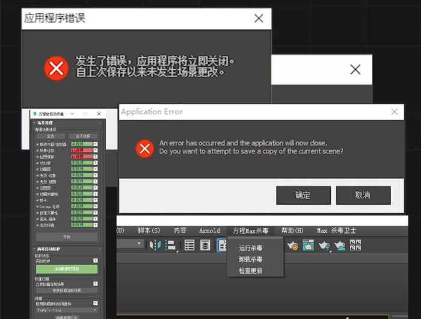Toggle the 动力学 checkbox
The width and height of the screenshot is (421, 319).
click(37, 163)
